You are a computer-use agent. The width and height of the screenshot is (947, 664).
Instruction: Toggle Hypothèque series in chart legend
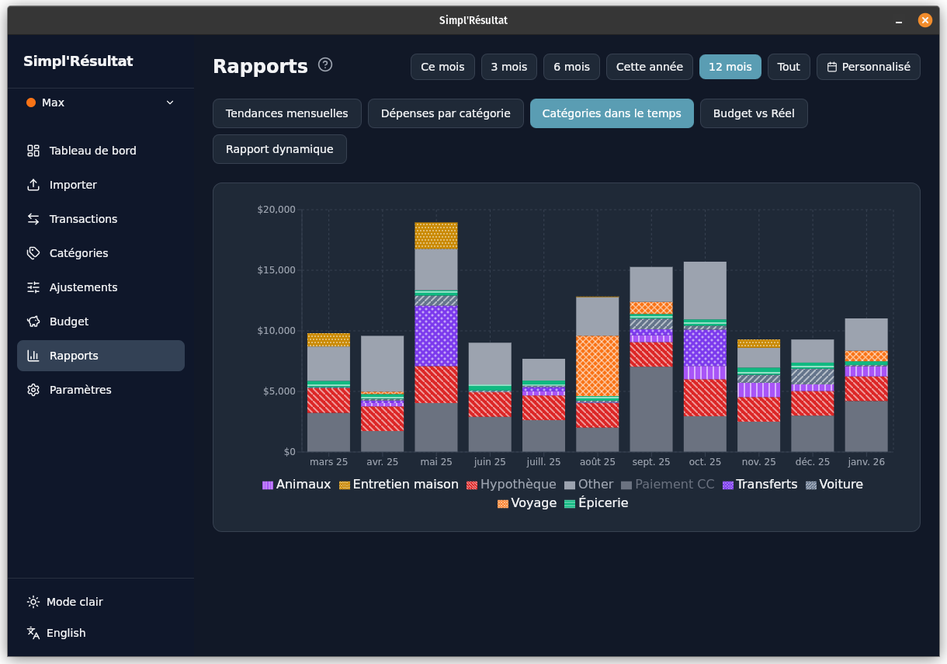tap(511, 485)
